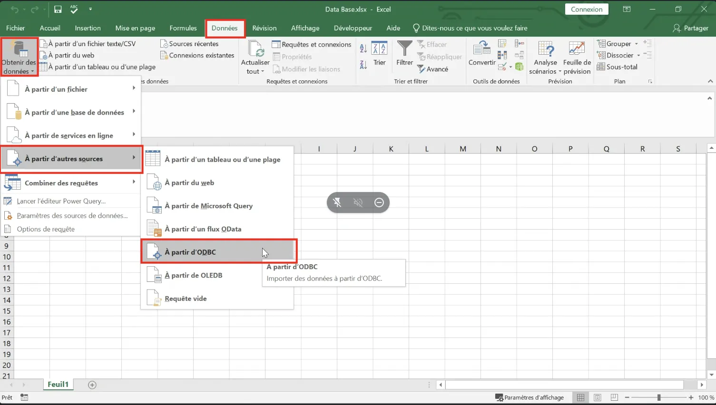The height and width of the screenshot is (405, 716).
Task: Sort descending with the Z-A icon
Action: click(363, 64)
